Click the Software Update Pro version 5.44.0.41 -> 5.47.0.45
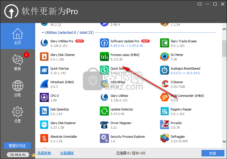This screenshot has height=159, width=227. (127, 46)
